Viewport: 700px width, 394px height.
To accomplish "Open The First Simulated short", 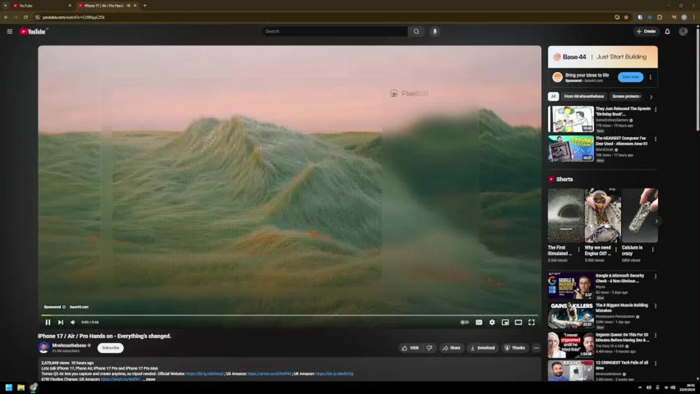I will click(x=565, y=216).
